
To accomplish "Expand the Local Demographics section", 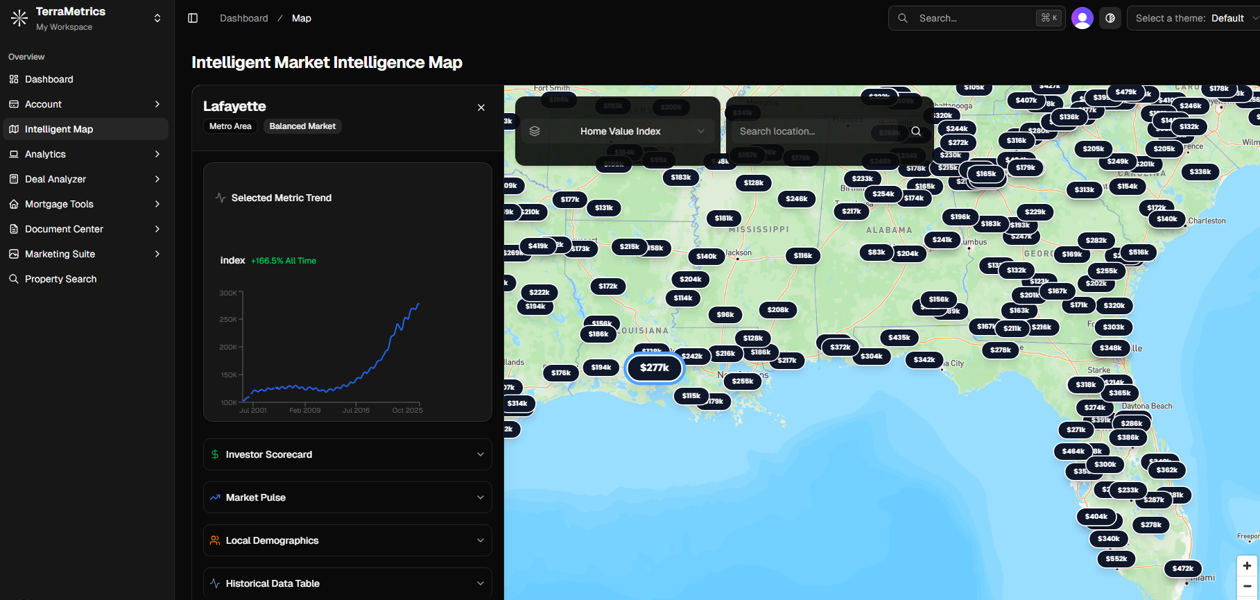I will click(347, 540).
